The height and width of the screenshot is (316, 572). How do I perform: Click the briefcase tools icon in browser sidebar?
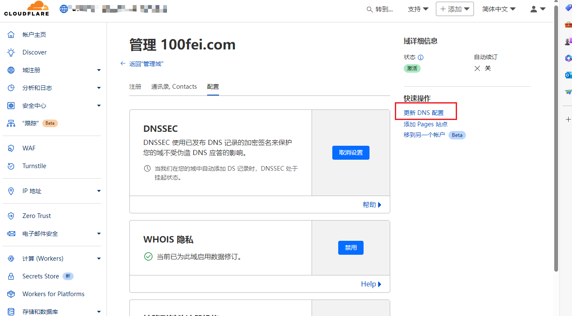(568, 25)
